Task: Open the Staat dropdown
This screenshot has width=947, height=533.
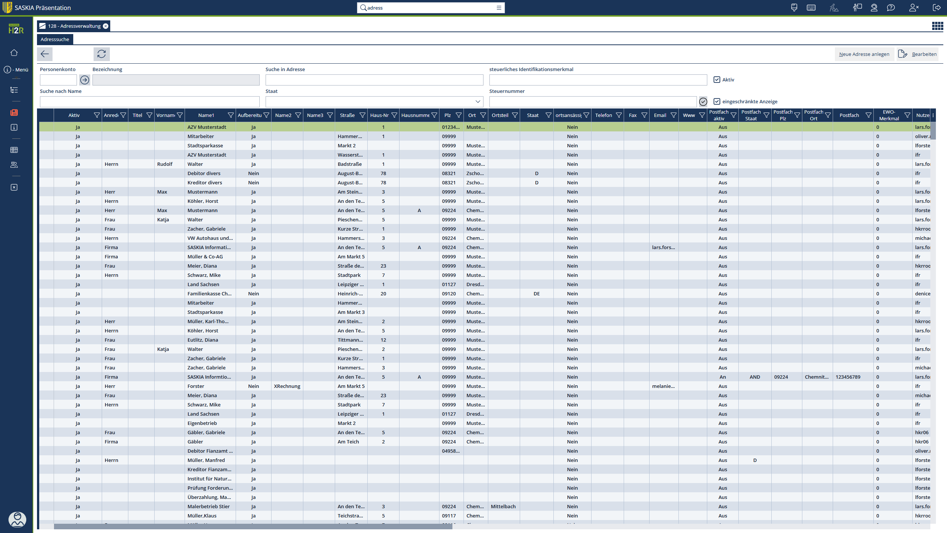Action: click(x=478, y=101)
